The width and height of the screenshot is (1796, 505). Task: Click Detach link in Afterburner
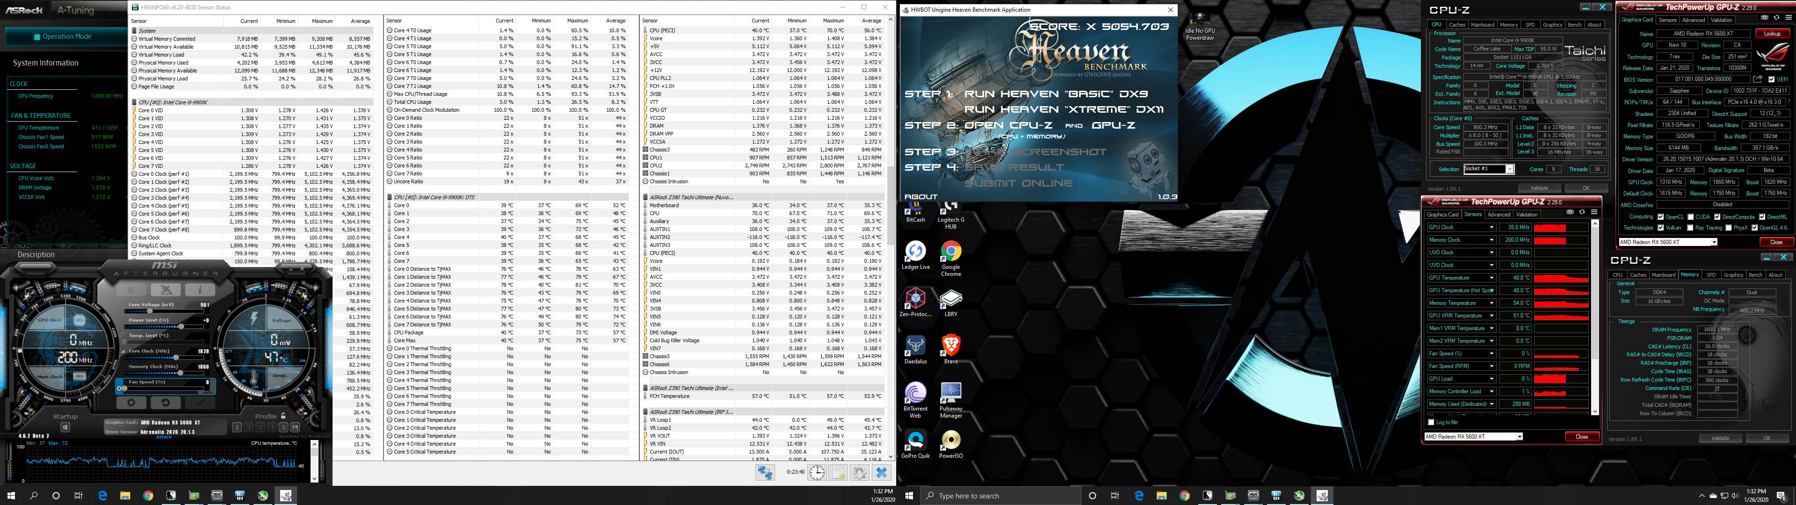(x=164, y=437)
